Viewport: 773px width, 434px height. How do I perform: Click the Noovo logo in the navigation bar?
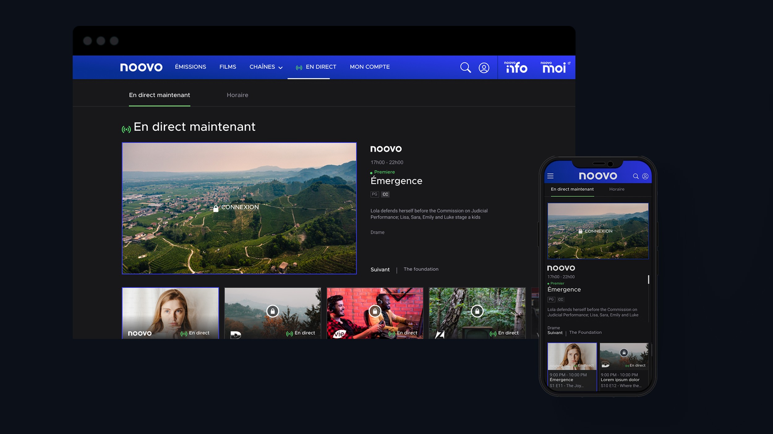click(x=141, y=67)
